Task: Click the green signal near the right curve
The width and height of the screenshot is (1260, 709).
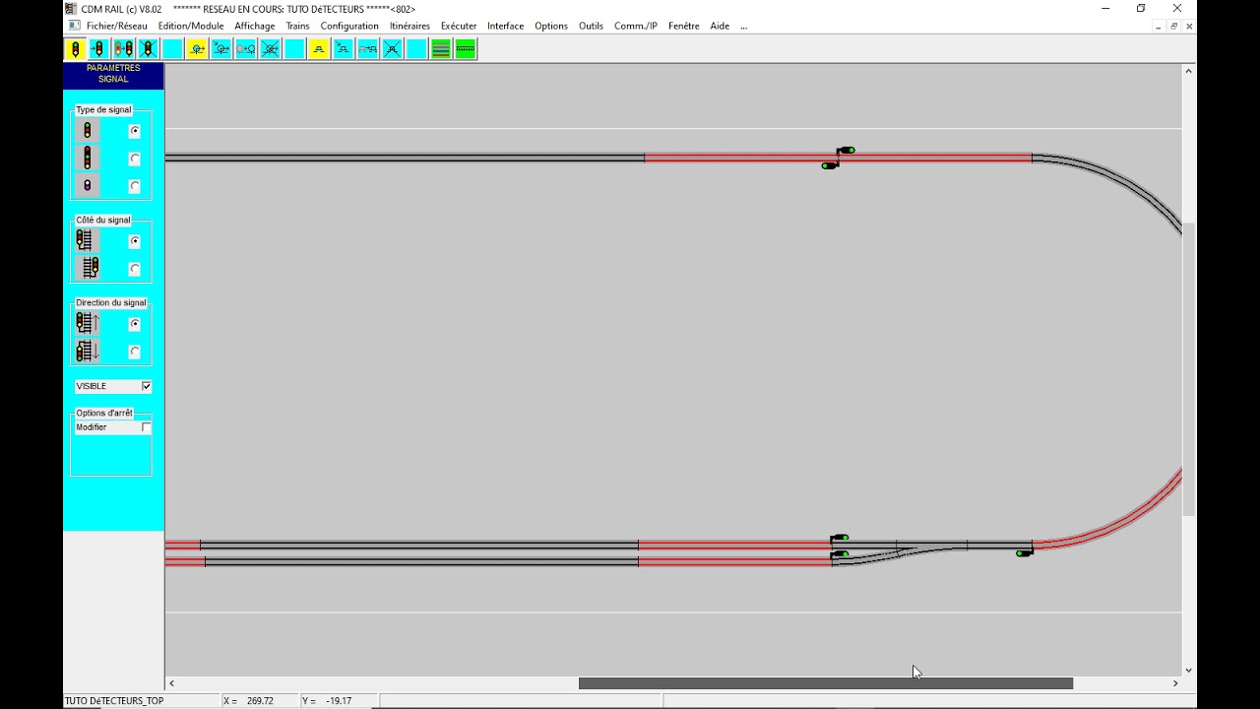Action: 1025,553
